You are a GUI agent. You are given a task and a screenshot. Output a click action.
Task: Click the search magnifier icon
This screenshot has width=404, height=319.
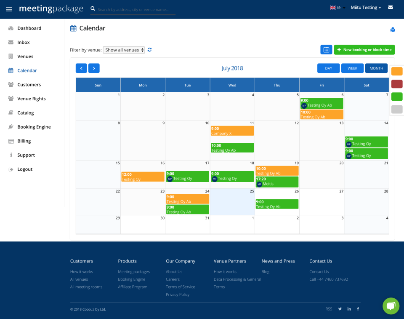[x=93, y=9]
